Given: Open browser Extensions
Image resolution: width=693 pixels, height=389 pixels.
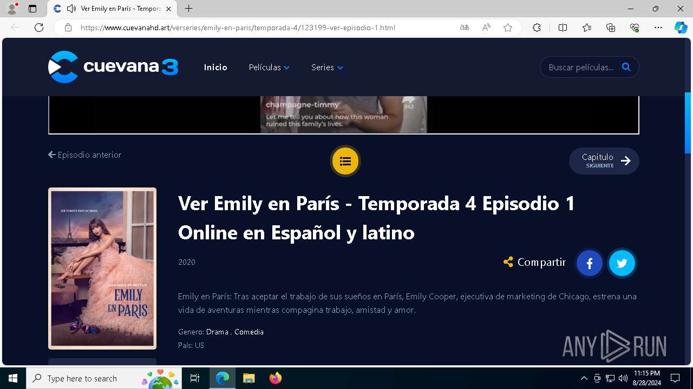Looking at the screenshot, I should pyautogui.click(x=537, y=28).
